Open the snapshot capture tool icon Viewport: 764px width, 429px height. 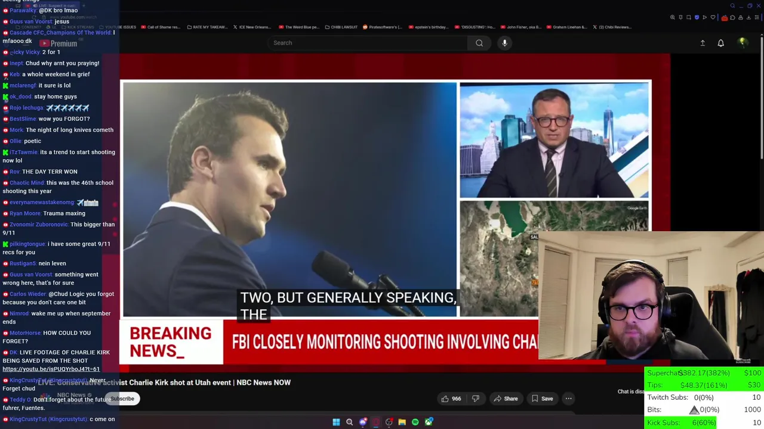tap(689, 17)
